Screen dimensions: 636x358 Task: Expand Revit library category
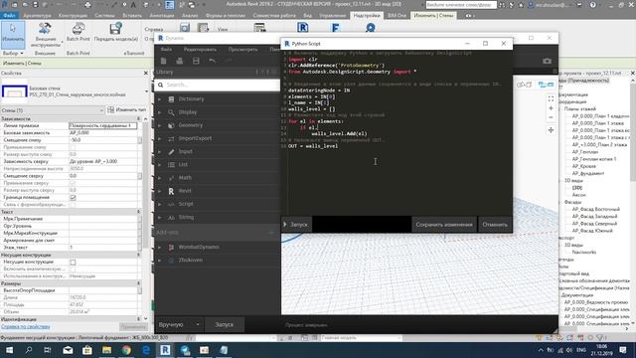pos(160,191)
